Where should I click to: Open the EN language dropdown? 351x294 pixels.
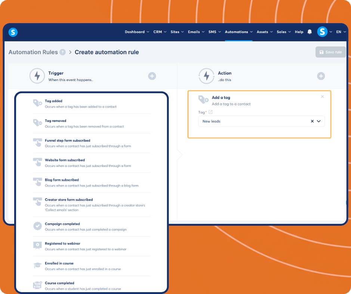point(341,32)
